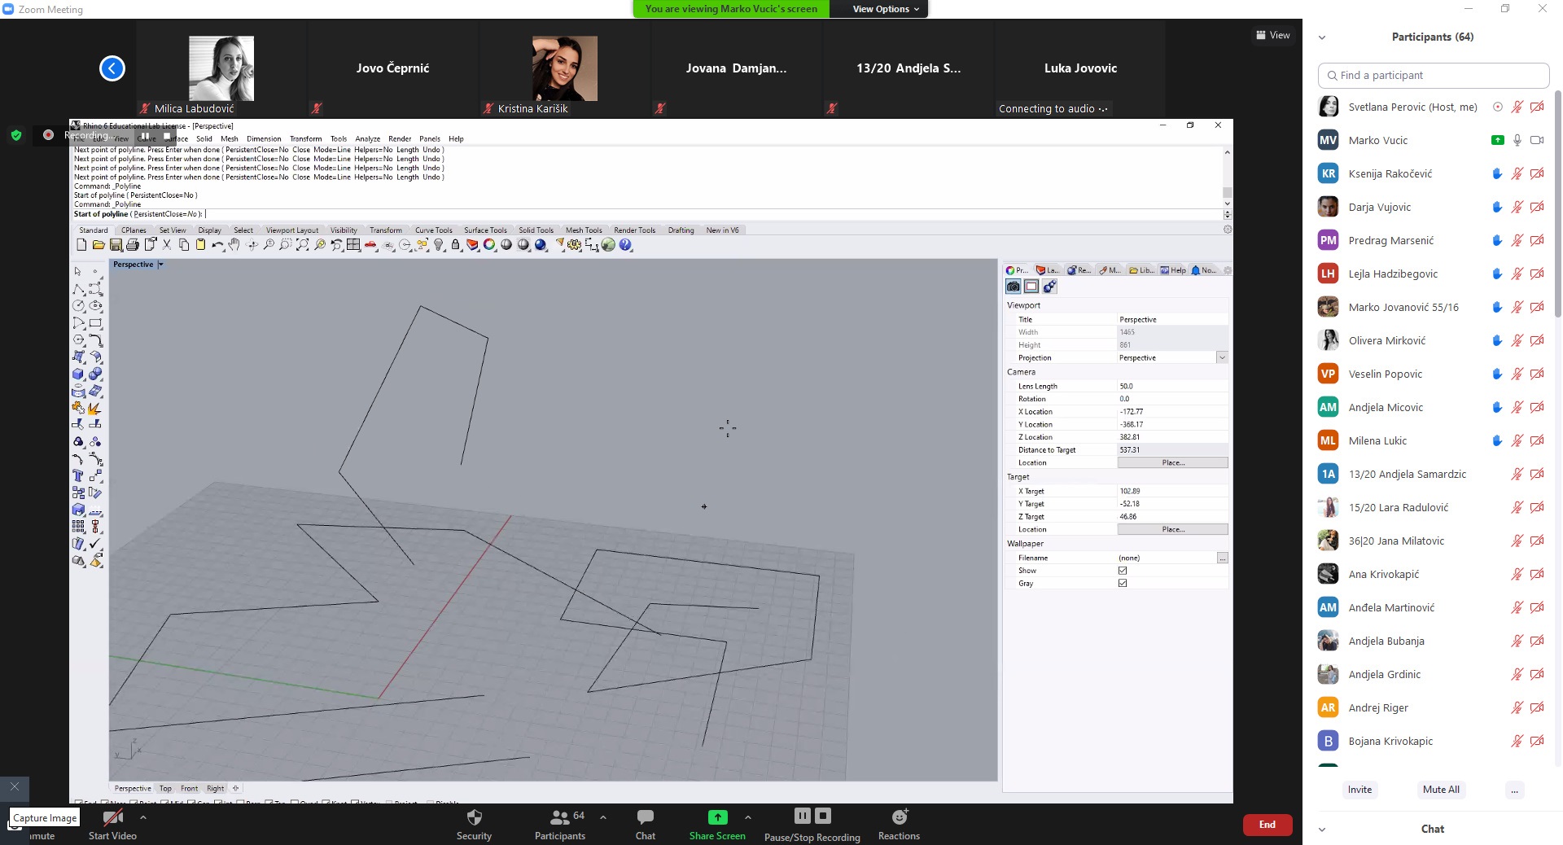Click the red End meeting button
The image size is (1563, 845).
coord(1267,825)
